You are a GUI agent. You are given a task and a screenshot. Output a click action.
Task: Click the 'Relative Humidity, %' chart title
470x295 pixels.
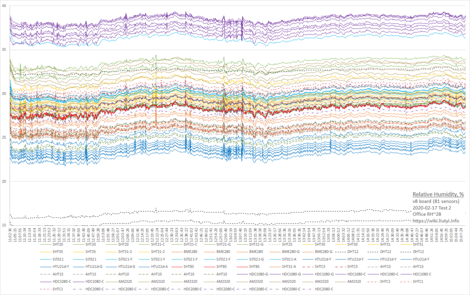point(438,194)
